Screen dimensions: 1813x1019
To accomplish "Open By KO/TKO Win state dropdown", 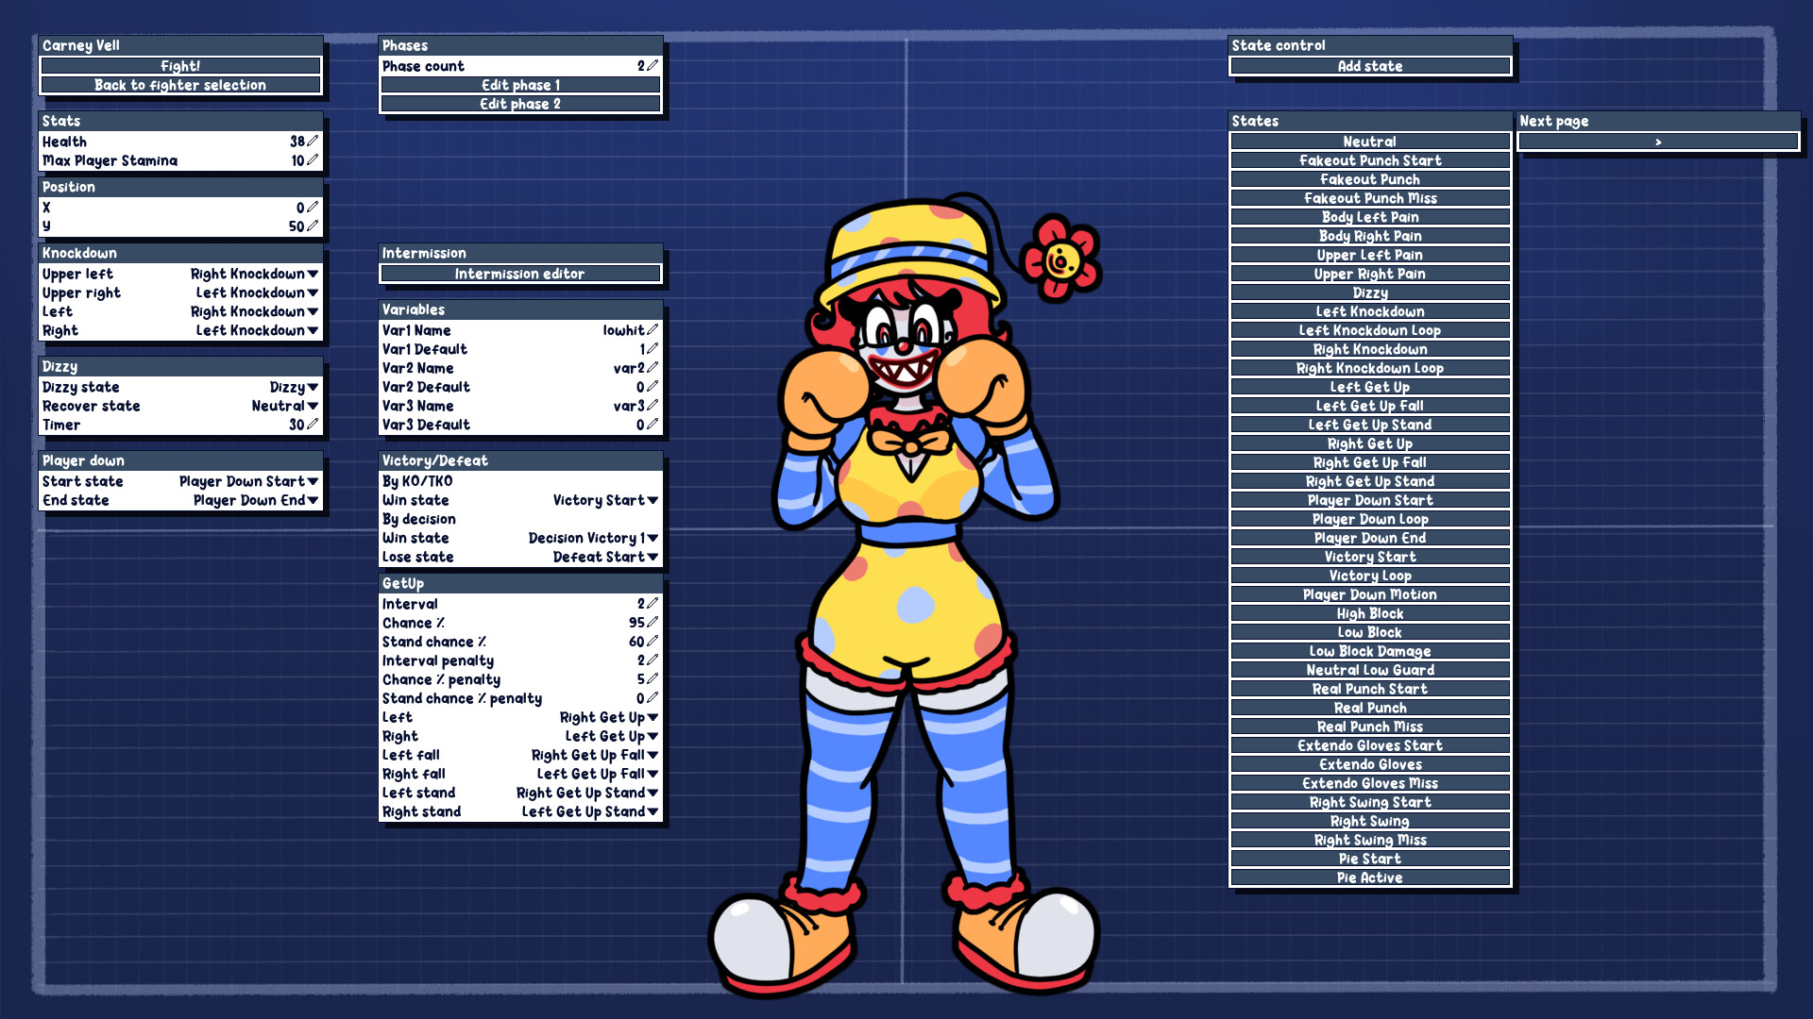I will click(x=652, y=500).
